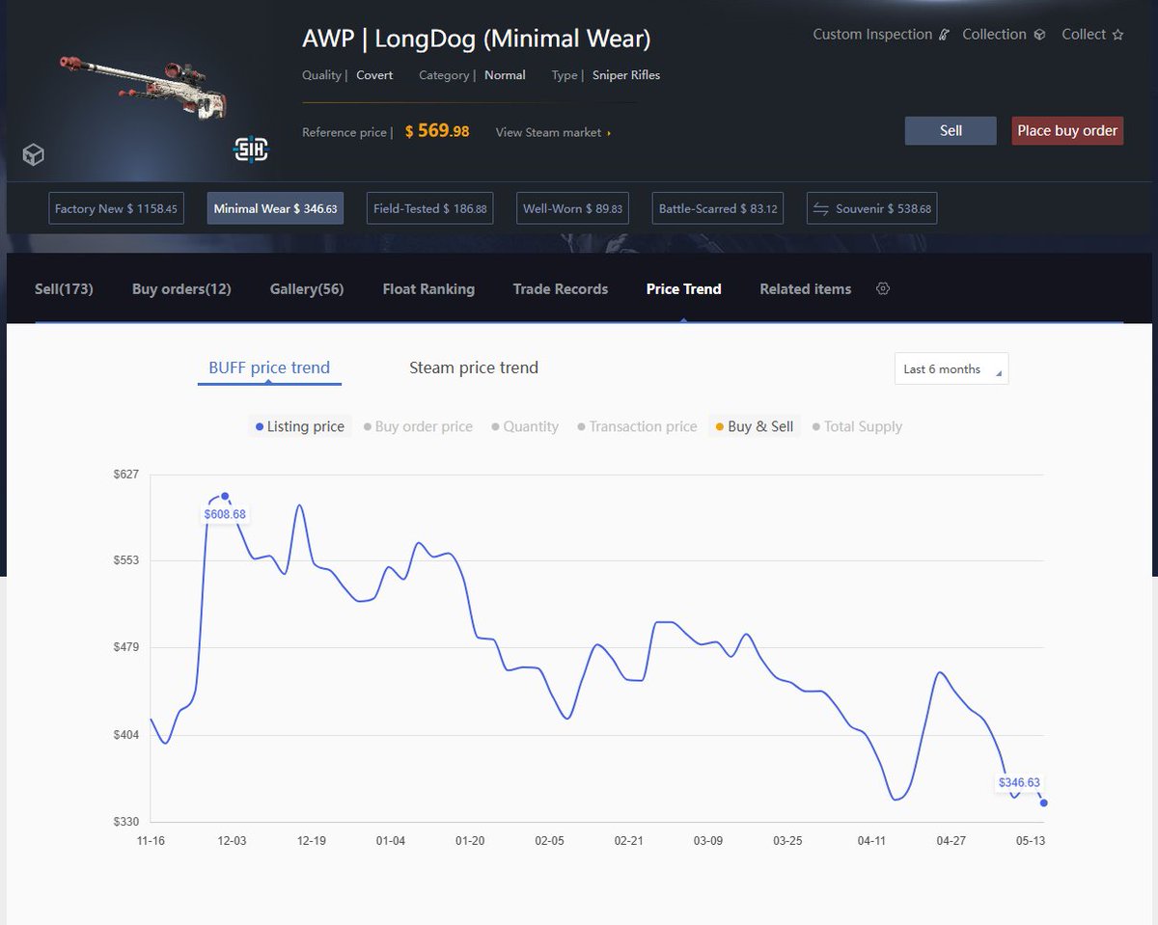The image size is (1158, 925).
Task: Click the Sniper Rifles type value
Action: coord(625,75)
